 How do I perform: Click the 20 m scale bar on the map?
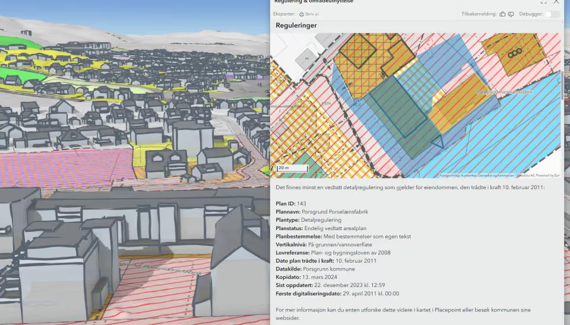point(292,168)
